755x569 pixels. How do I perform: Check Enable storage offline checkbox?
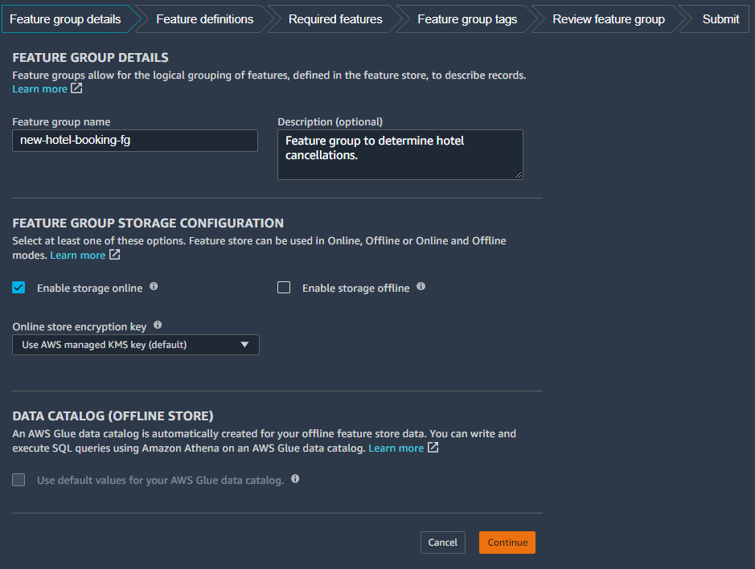pos(284,288)
